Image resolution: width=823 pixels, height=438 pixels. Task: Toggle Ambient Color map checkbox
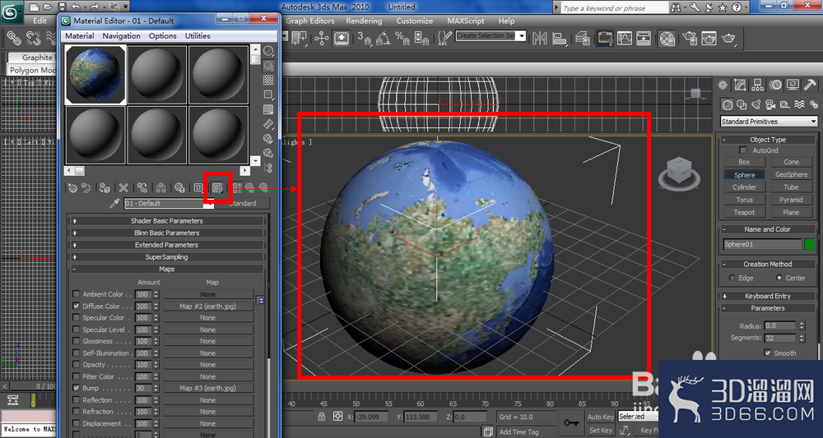click(76, 294)
